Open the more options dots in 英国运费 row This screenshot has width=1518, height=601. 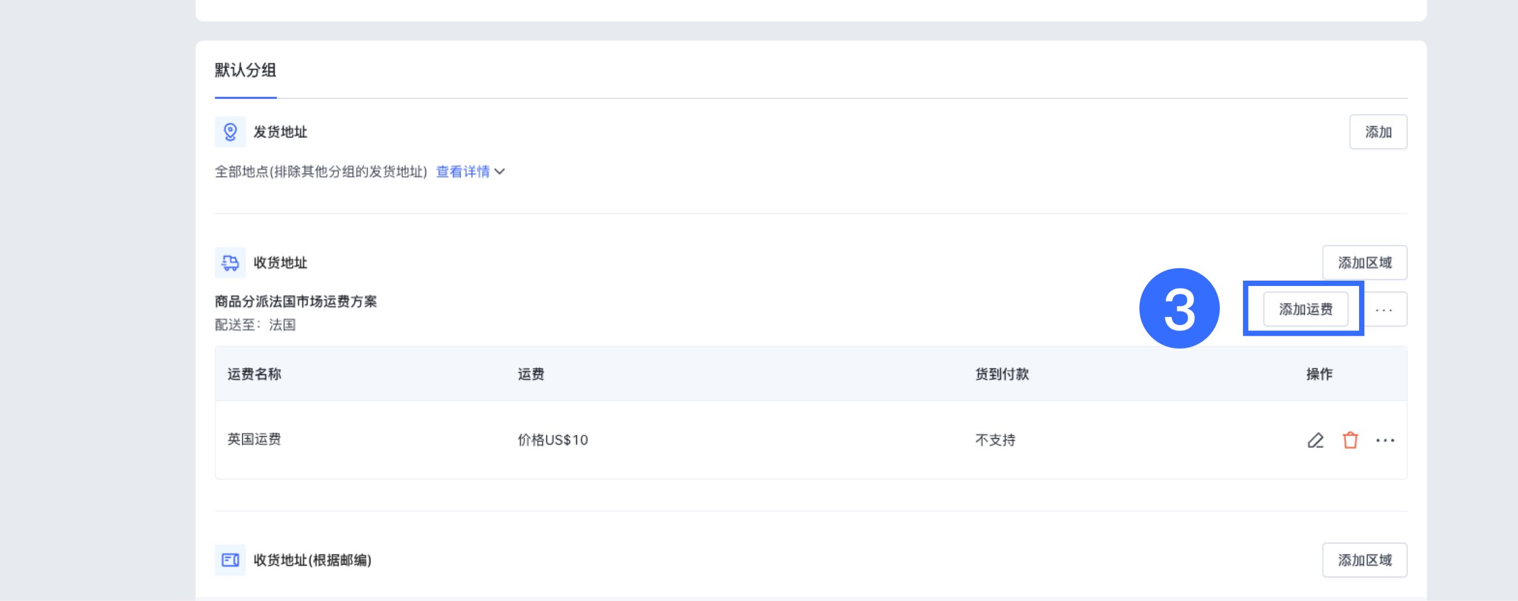point(1385,440)
